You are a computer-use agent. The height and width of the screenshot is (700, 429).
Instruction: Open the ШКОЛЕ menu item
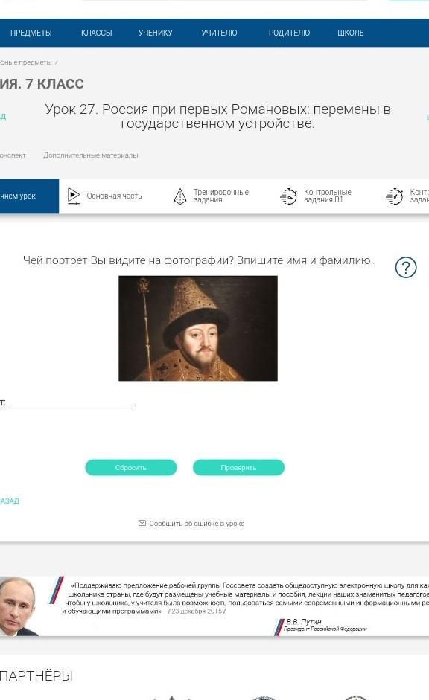350,33
